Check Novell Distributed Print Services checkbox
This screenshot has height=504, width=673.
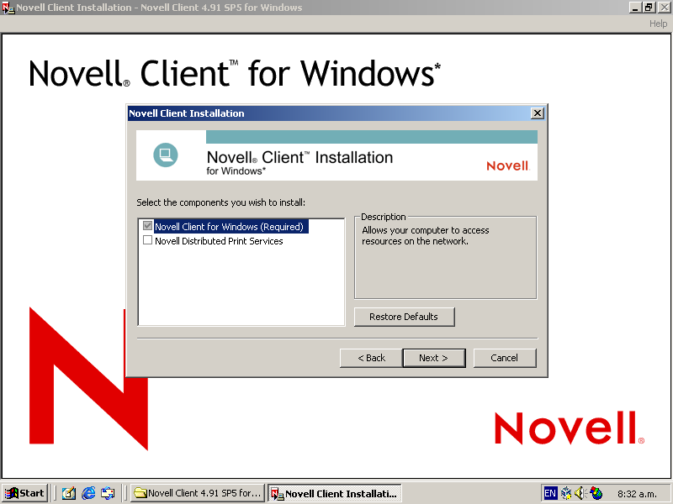tap(148, 240)
